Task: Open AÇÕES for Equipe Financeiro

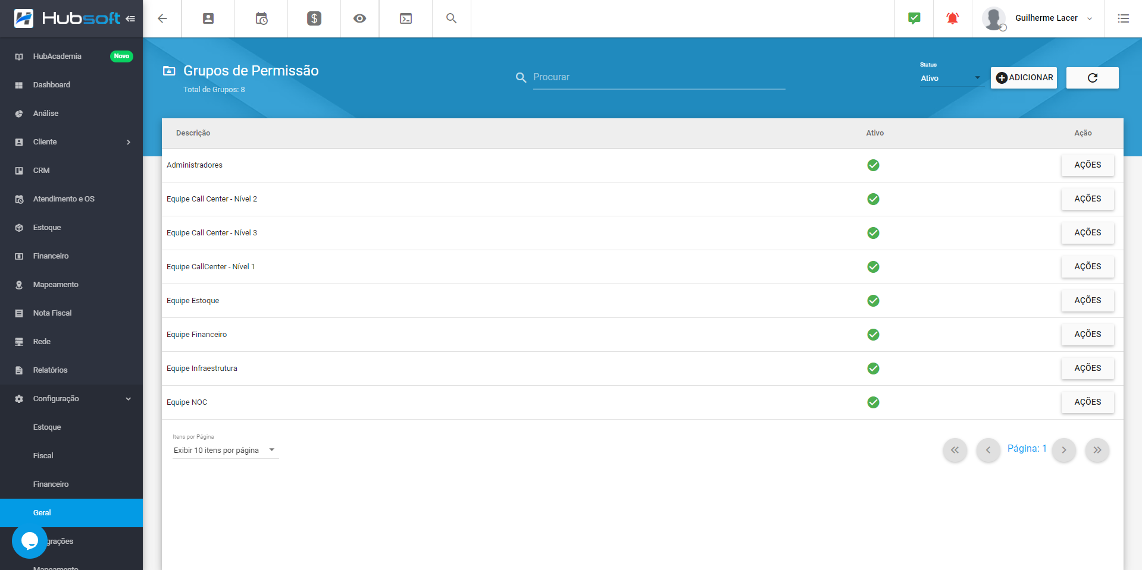Action: (1088, 335)
